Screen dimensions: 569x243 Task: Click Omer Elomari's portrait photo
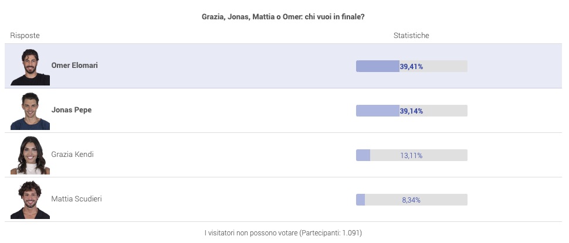(x=30, y=67)
